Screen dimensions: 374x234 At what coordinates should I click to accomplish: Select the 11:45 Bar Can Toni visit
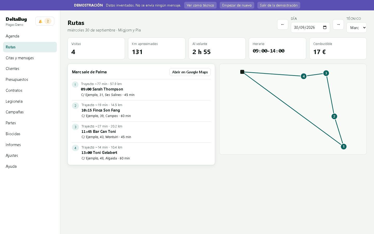coord(141,132)
